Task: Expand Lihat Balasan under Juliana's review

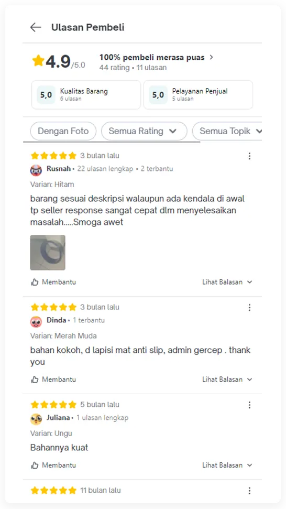Action: pos(227,465)
